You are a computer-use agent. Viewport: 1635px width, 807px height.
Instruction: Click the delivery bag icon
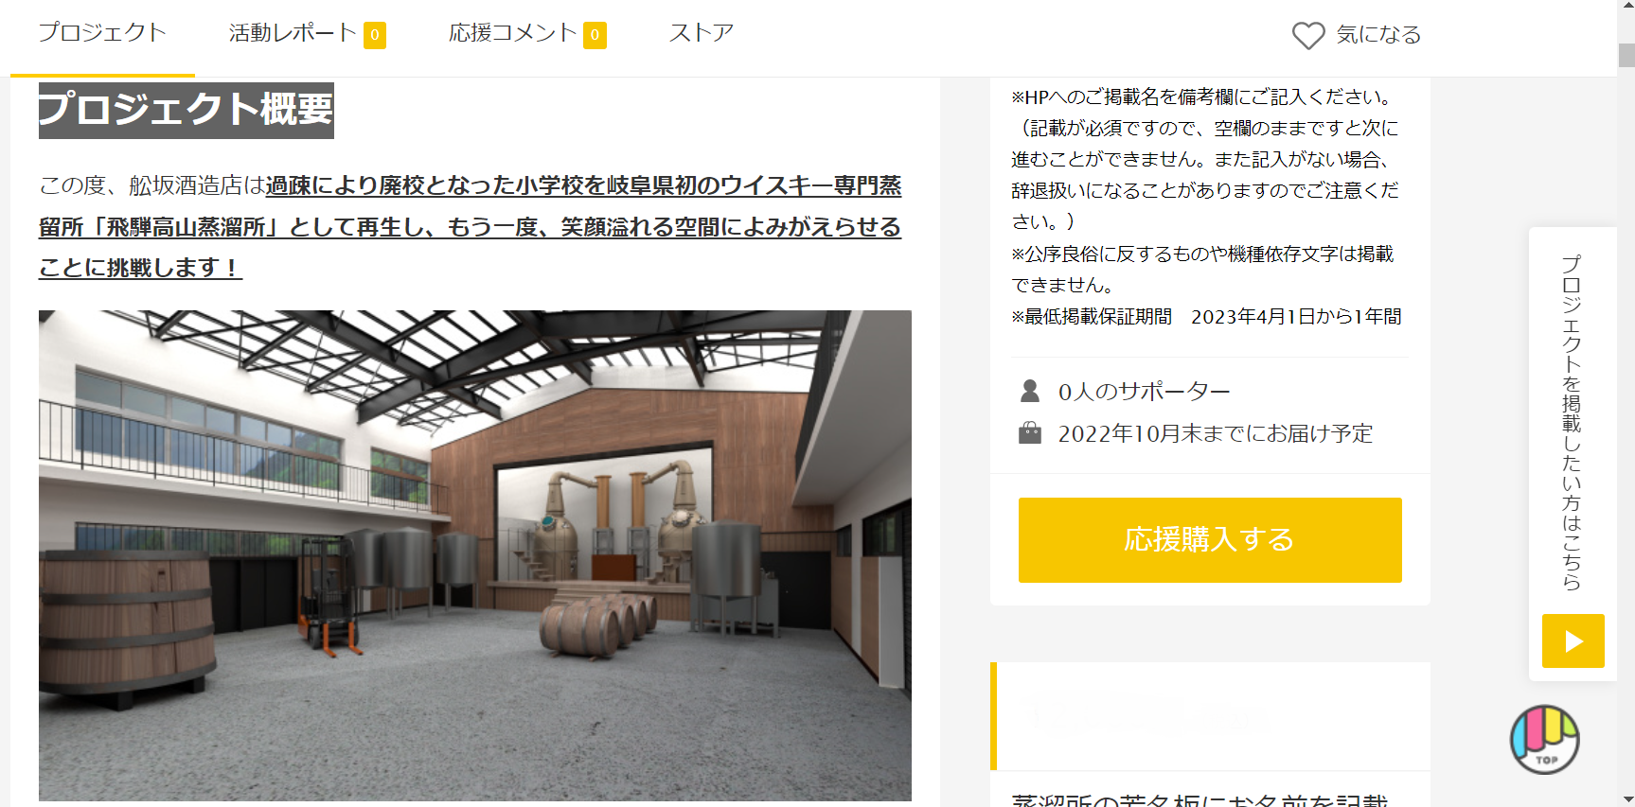coord(1030,433)
